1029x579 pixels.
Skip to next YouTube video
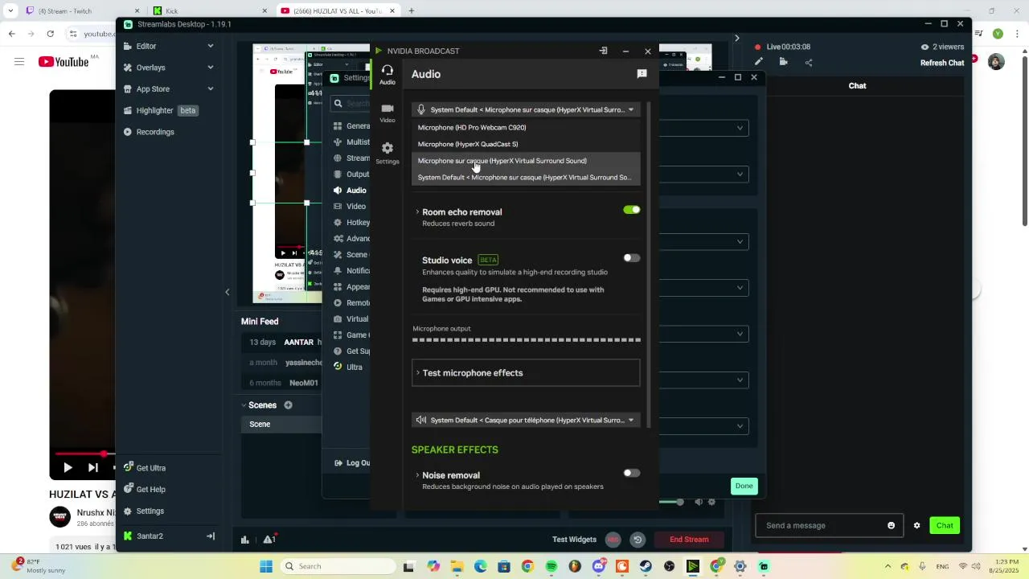click(93, 467)
